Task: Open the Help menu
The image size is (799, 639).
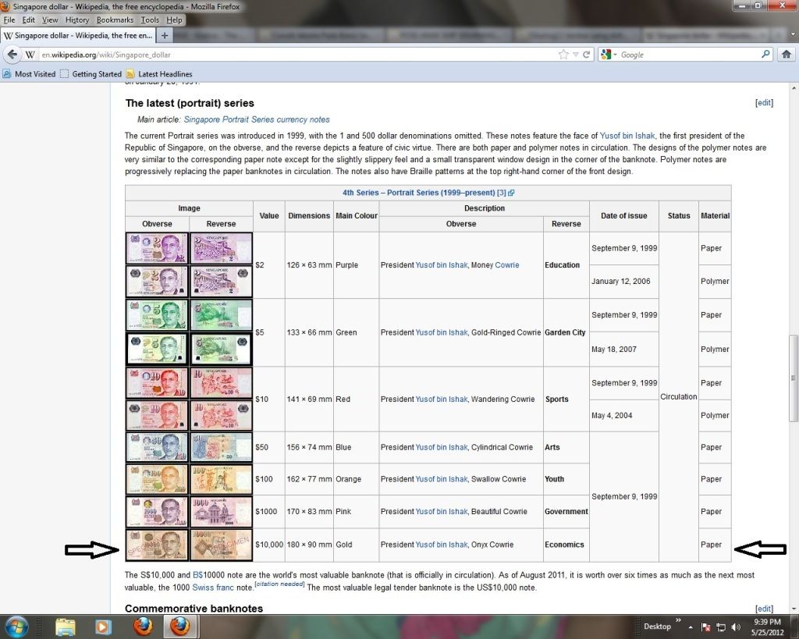Action: pos(174,20)
